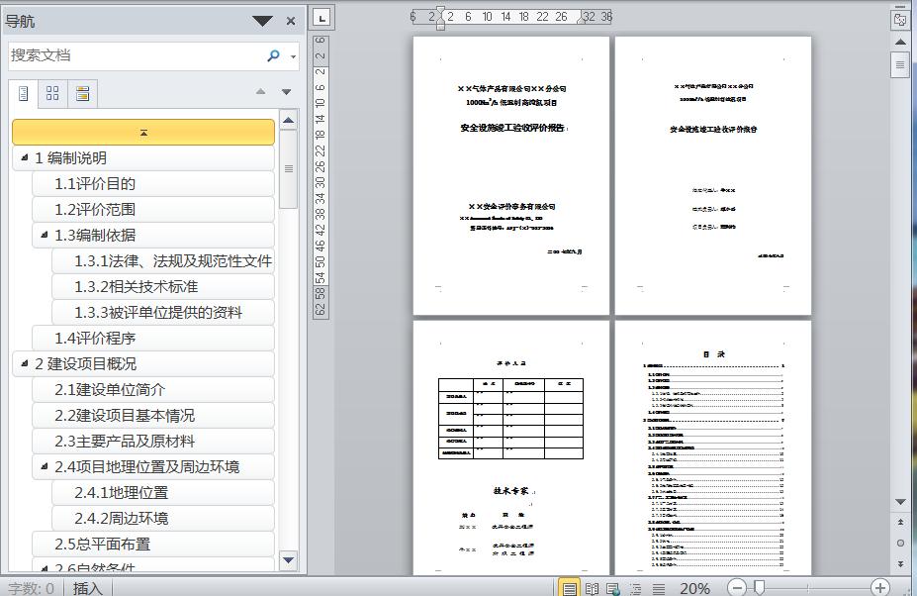
Task: Open the navigation pane options triangle menu
Action: click(x=262, y=21)
